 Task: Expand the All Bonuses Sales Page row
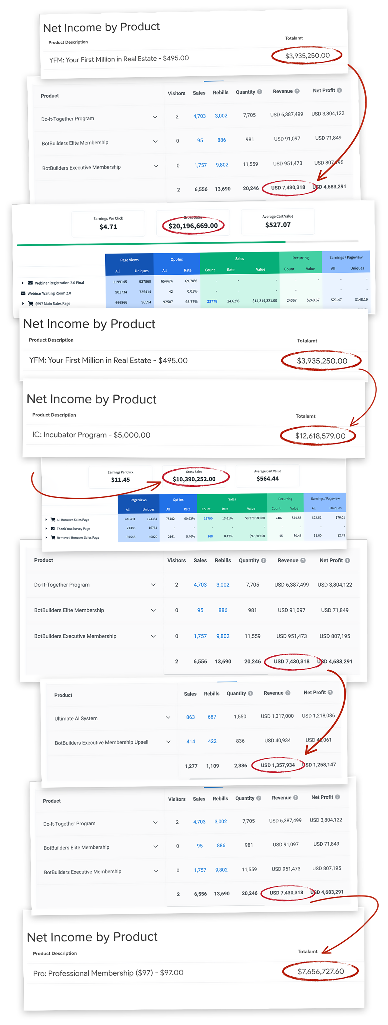click(46, 519)
